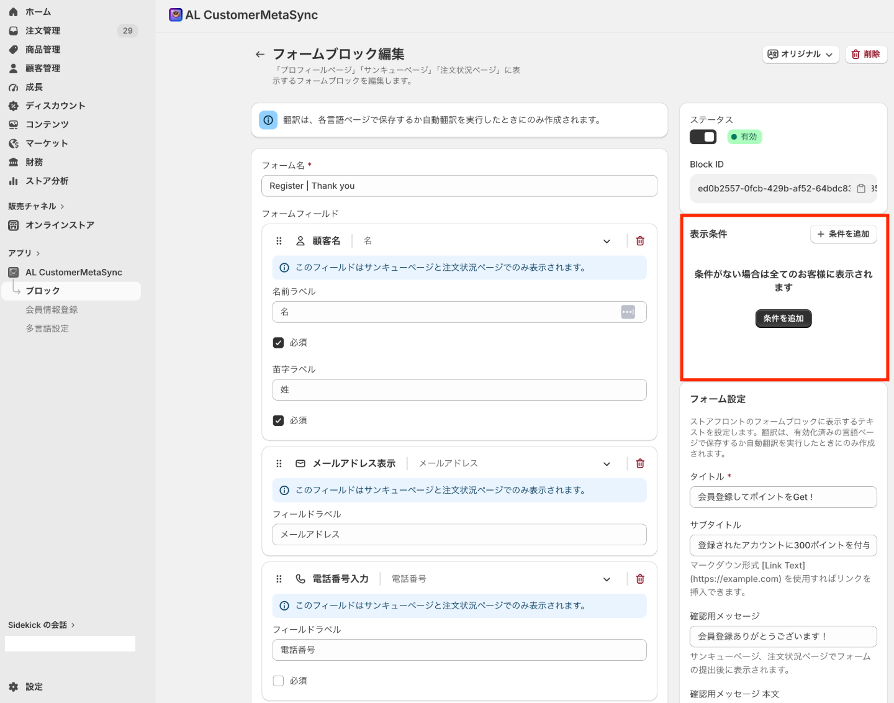894x703 pixels.
Task: Collapse the 電話番号入力 section chevron
Action: (x=607, y=580)
